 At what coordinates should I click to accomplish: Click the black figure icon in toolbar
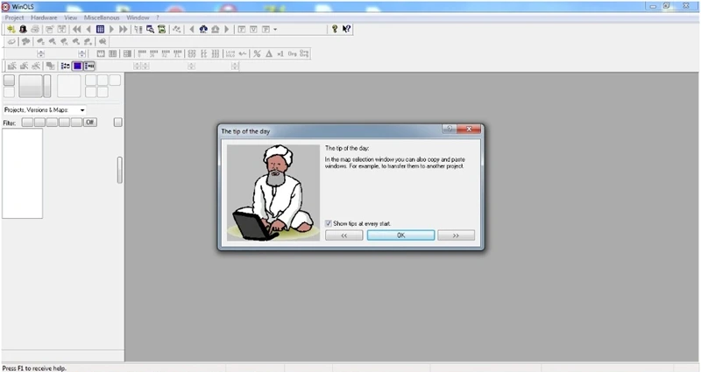(23, 29)
